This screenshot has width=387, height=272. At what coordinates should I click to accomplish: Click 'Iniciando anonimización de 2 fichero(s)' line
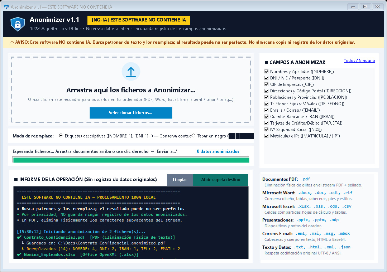click(x=81, y=232)
